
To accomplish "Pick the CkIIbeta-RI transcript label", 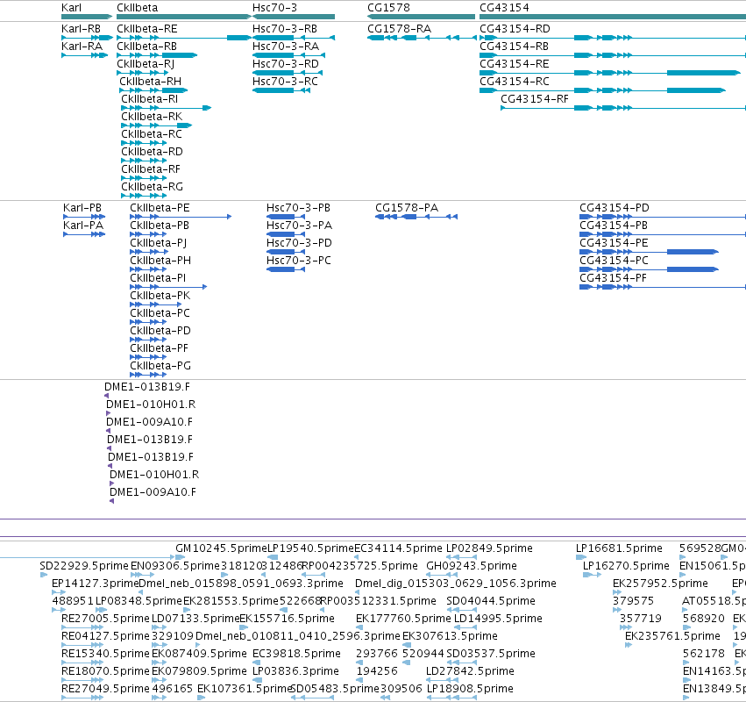I will [x=149, y=99].
